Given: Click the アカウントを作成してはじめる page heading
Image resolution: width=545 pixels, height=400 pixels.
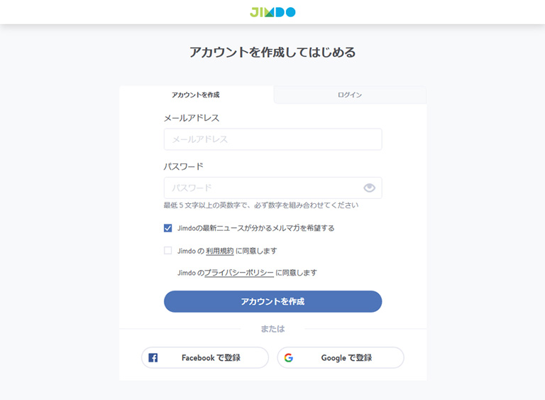Looking at the screenshot, I should (x=272, y=52).
